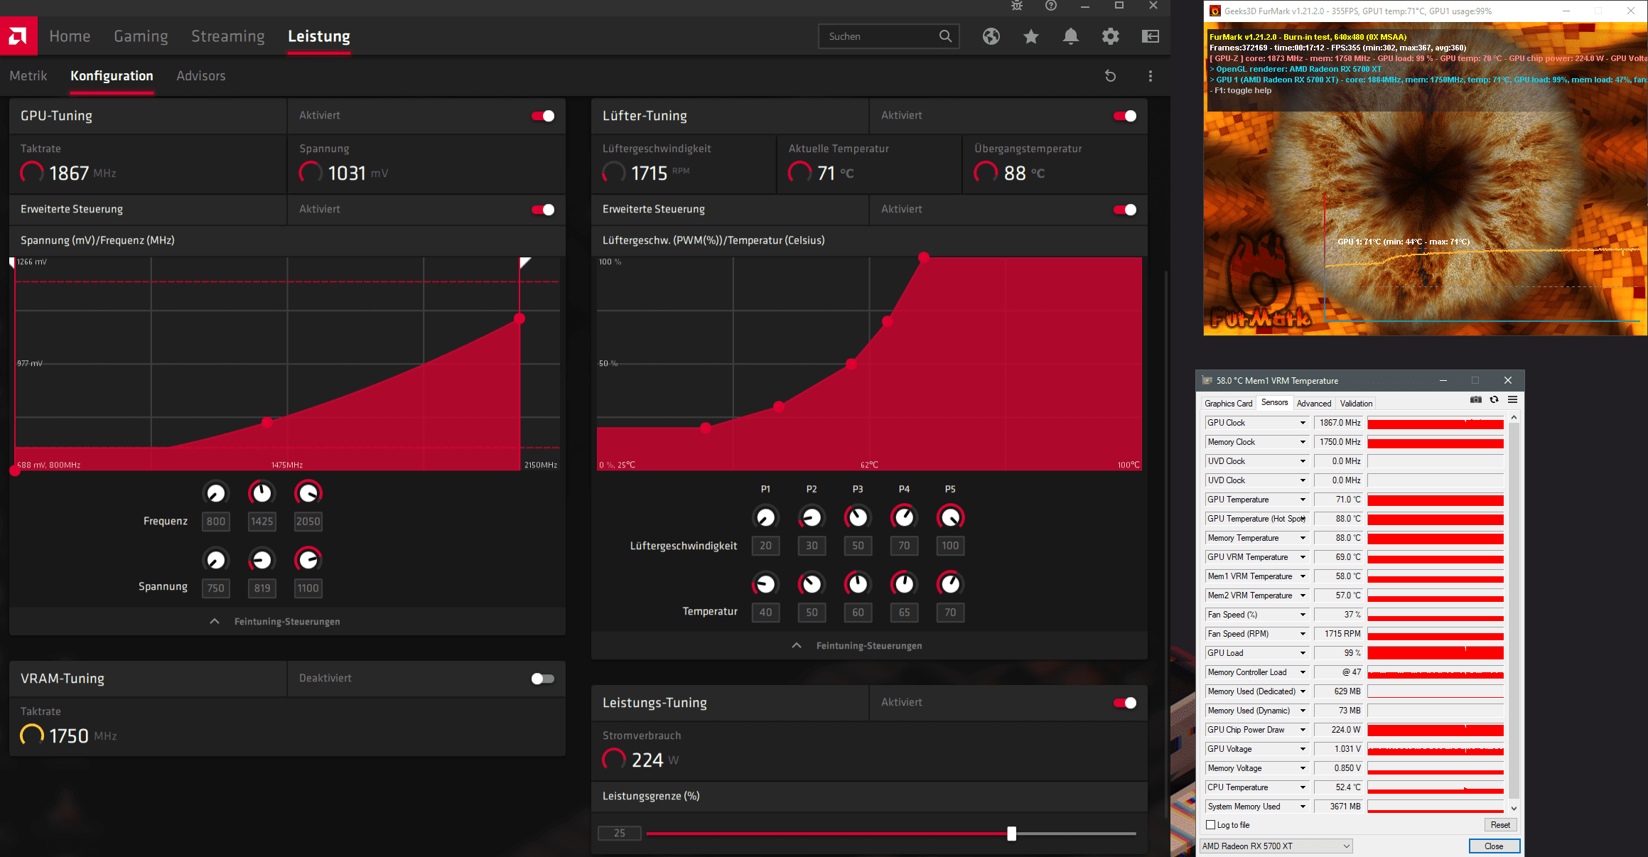Take a GPU-Z screenshot via camera icon
The height and width of the screenshot is (857, 1648).
tap(1476, 400)
